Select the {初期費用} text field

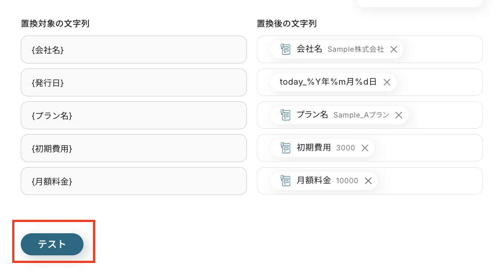pyautogui.click(x=134, y=148)
